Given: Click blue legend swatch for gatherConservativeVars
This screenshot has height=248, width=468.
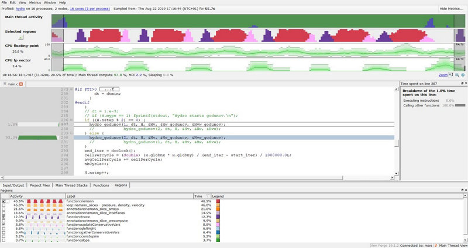Looking at the screenshot, I should 218,232.
